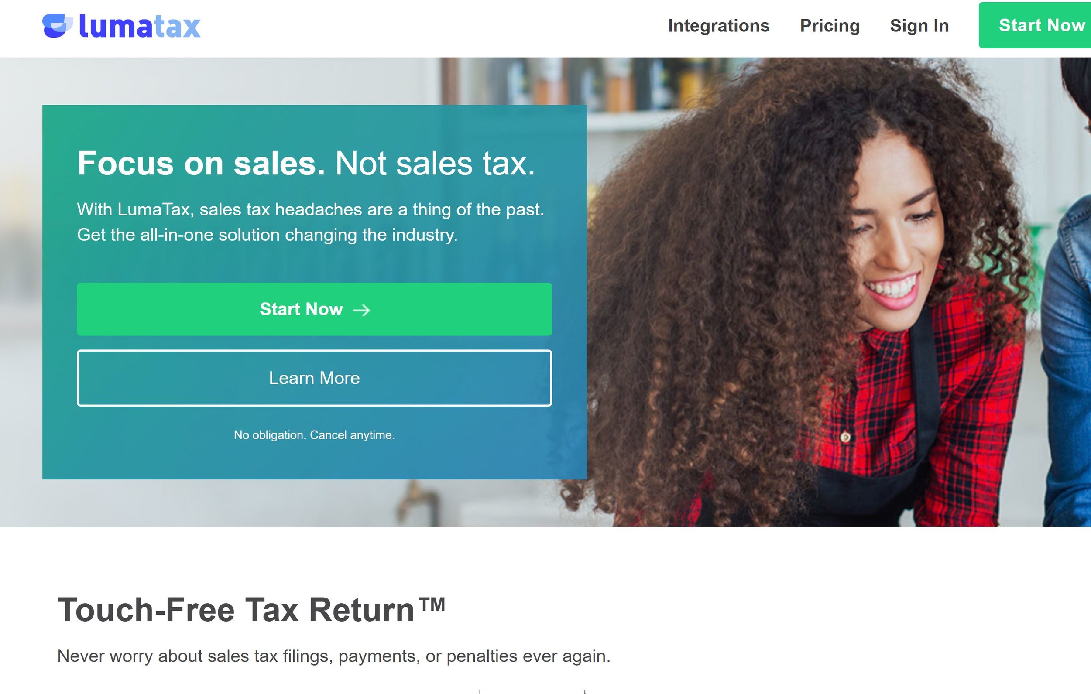The width and height of the screenshot is (1091, 694).
Task: Click Start Now in the hero panel
Action: tap(315, 309)
